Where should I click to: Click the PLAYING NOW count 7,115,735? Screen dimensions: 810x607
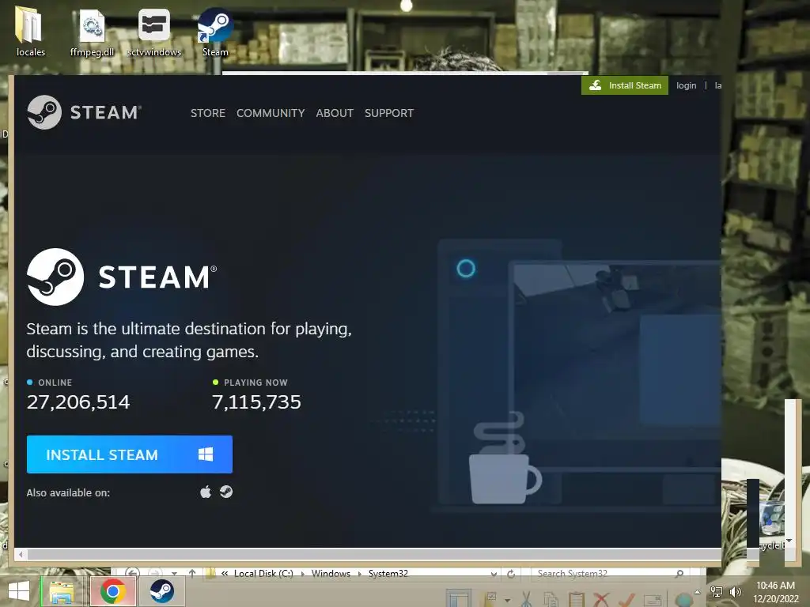[257, 402]
